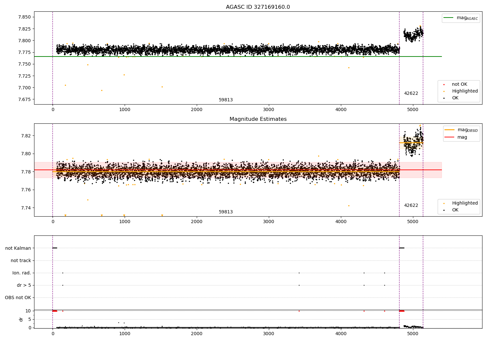Image resolution: width=487 pixels, height=341 pixels.
Task: Click obsid label 42622 in top plot
Action: pyautogui.click(x=411, y=94)
